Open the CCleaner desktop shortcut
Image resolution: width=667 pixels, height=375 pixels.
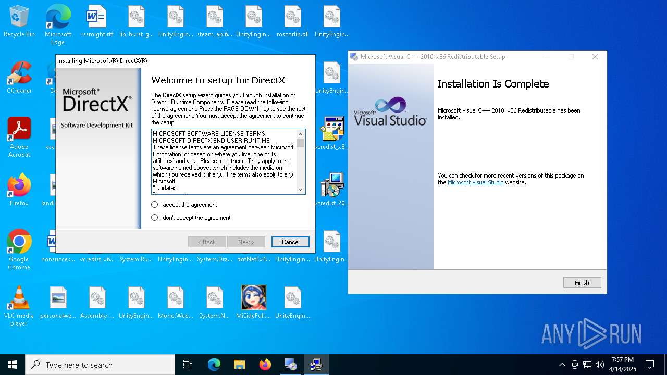pos(19,78)
